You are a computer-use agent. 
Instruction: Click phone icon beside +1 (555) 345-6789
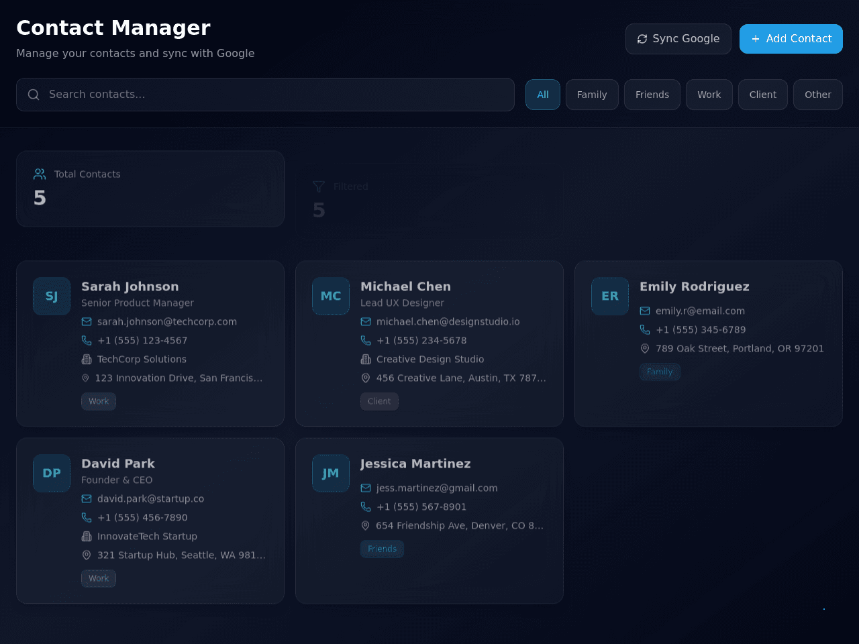click(x=645, y=330)
